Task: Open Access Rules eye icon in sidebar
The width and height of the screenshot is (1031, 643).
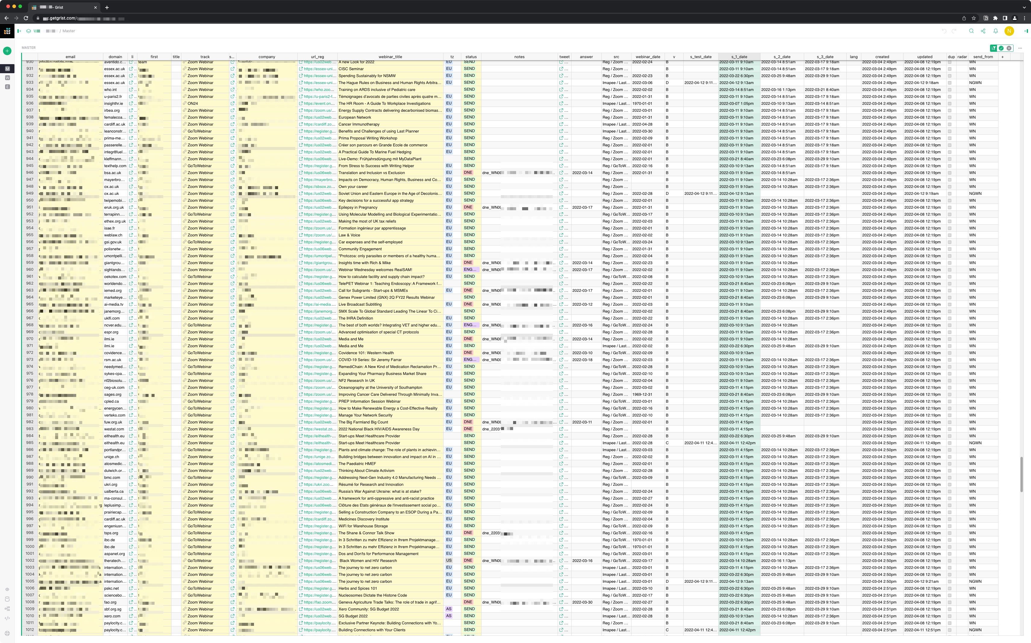Action: (x=7, y=589)
